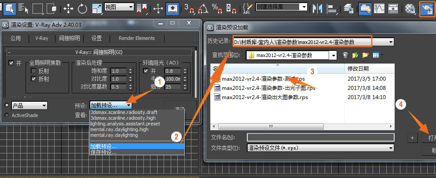Toggle the 3D Snaps magnet icon

(189, 9)
